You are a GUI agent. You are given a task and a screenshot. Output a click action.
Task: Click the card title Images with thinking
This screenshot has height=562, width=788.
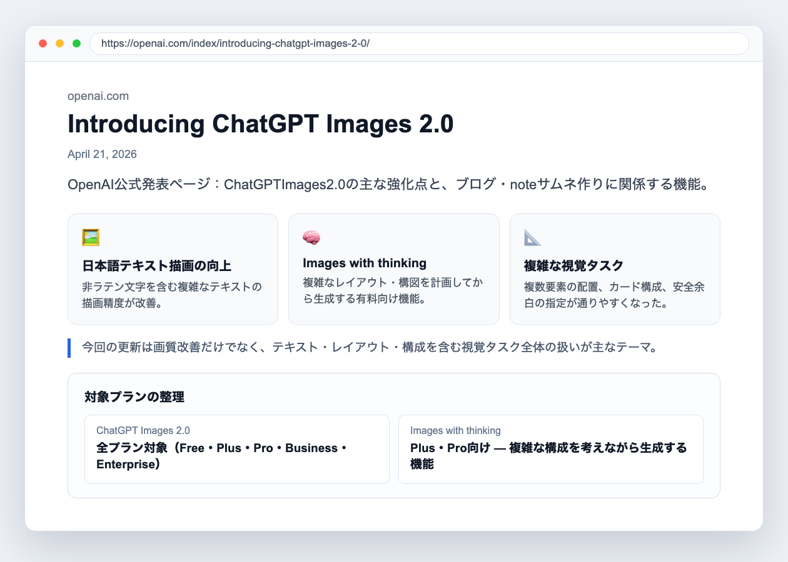[365, 263]
